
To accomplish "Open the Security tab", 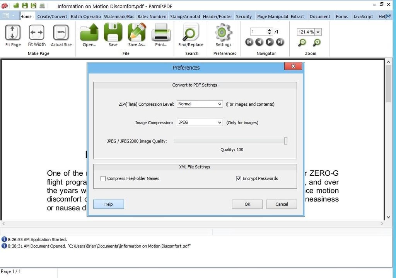I will 244,16.
